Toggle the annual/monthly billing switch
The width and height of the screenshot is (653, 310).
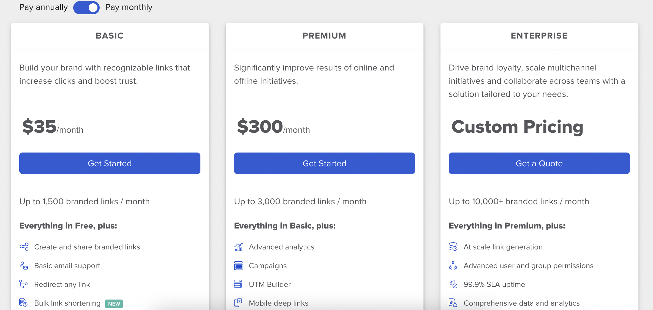tap(86, 7)
